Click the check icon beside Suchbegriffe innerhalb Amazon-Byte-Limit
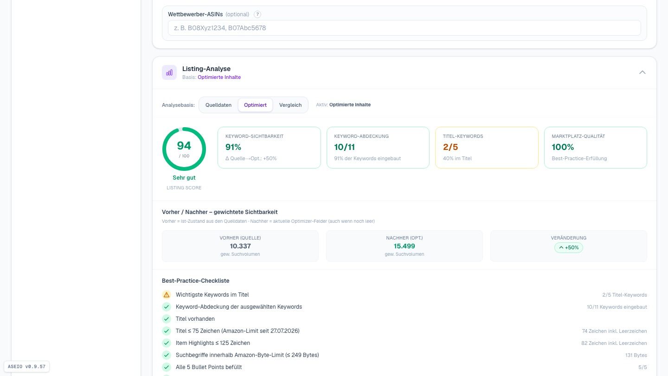 coord(167,355)
